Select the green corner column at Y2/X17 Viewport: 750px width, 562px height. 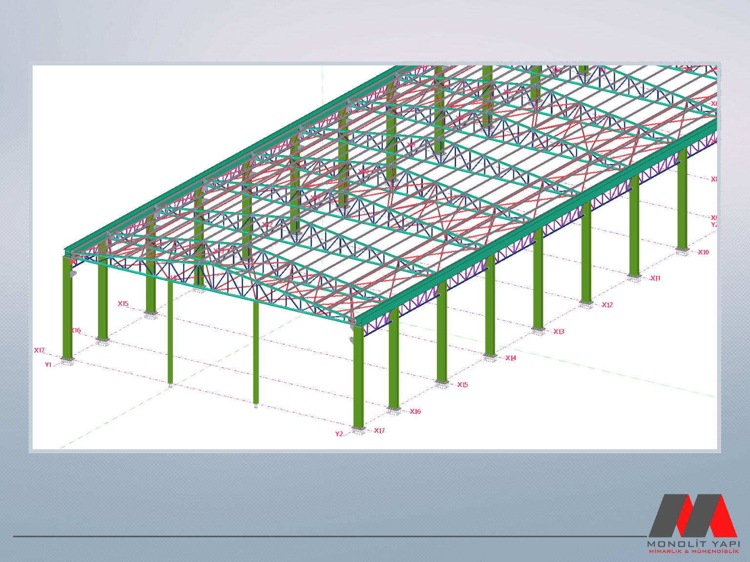[358, 376]
